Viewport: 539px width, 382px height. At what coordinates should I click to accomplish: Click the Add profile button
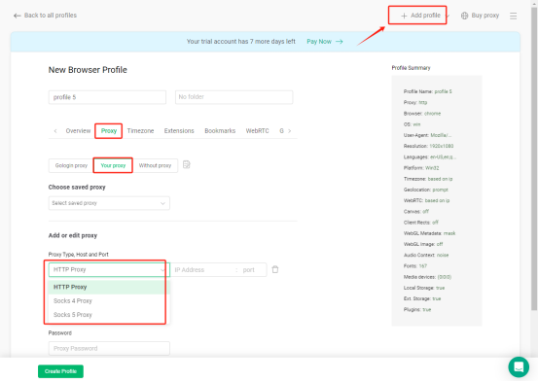(x=420, y=16)
